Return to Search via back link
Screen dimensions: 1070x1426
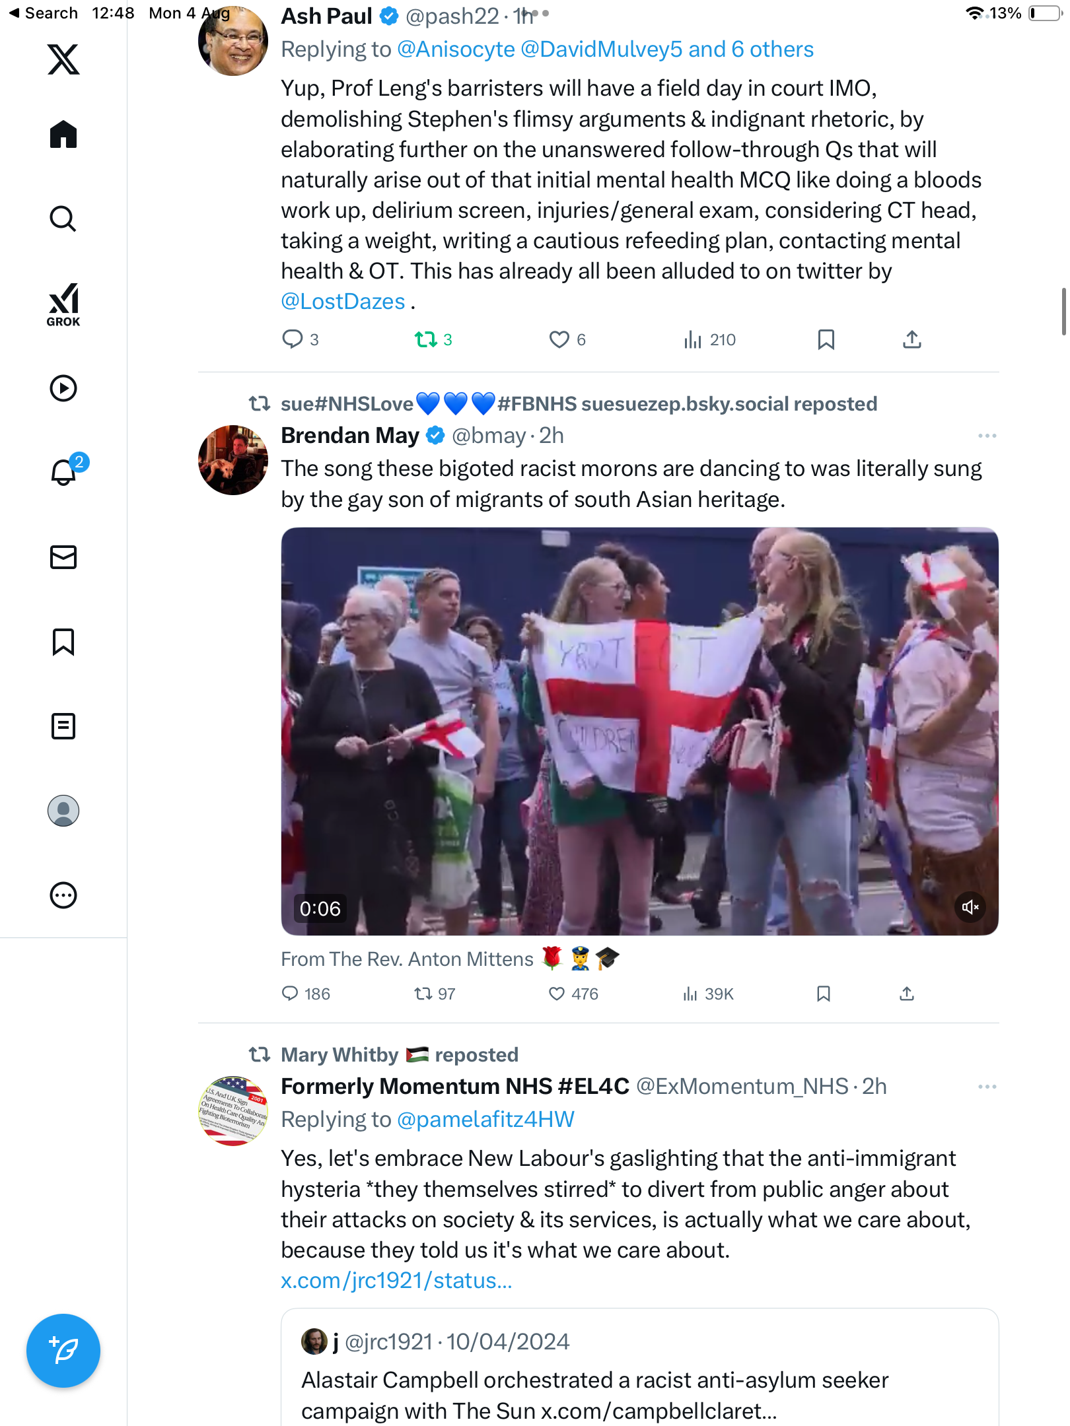43,13
